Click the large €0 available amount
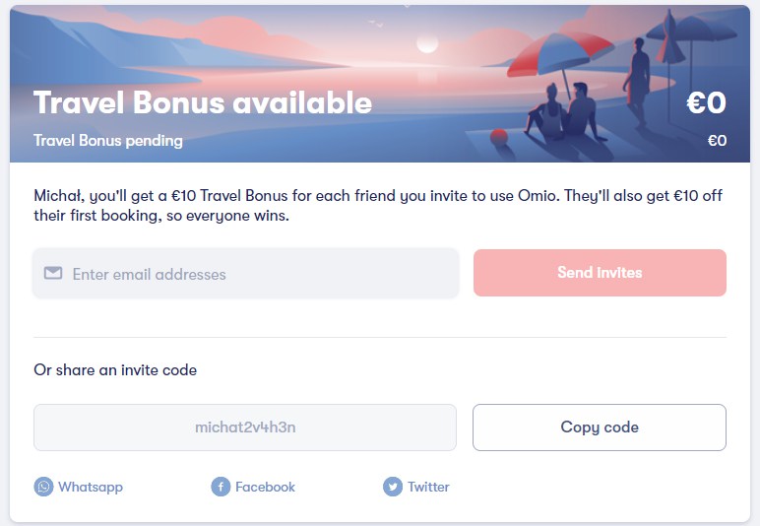 point(706,102)
